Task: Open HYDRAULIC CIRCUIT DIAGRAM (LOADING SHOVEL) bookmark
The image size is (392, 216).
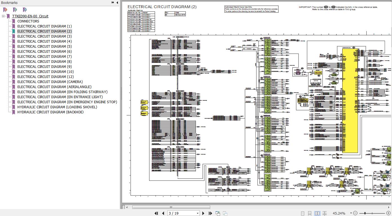Action: coord(57,107)
